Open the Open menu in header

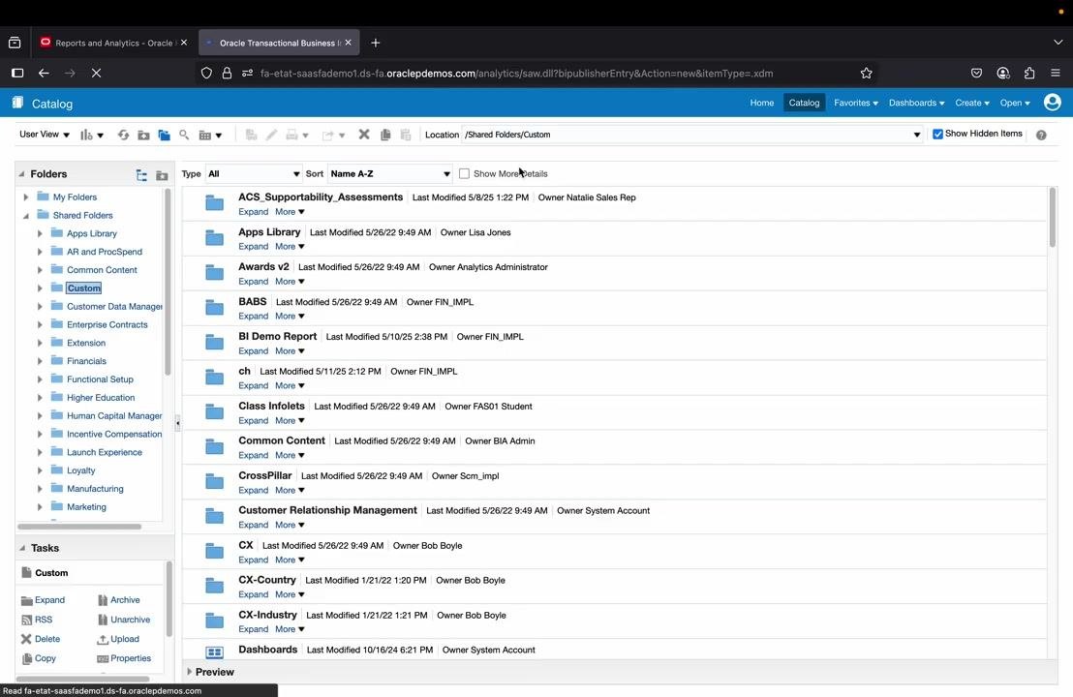point(1015,103)
